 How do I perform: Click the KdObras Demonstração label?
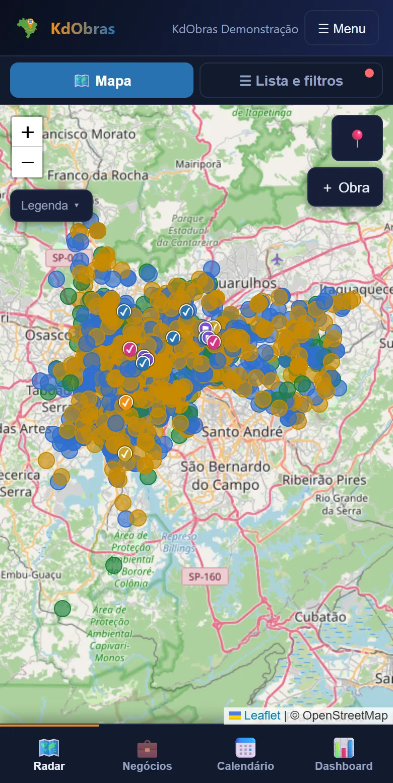[x=235, y=29]
